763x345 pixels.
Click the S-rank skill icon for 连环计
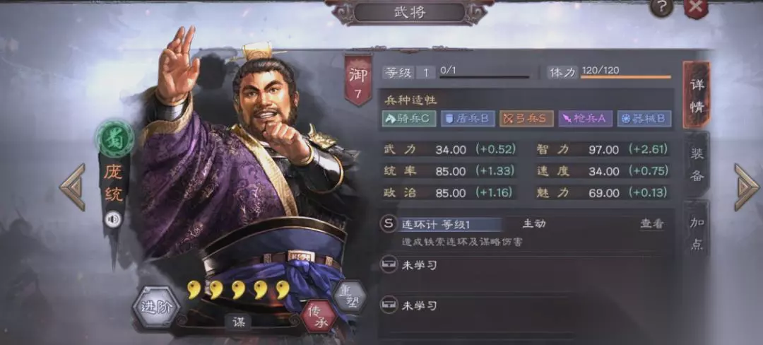click(388, 224)
